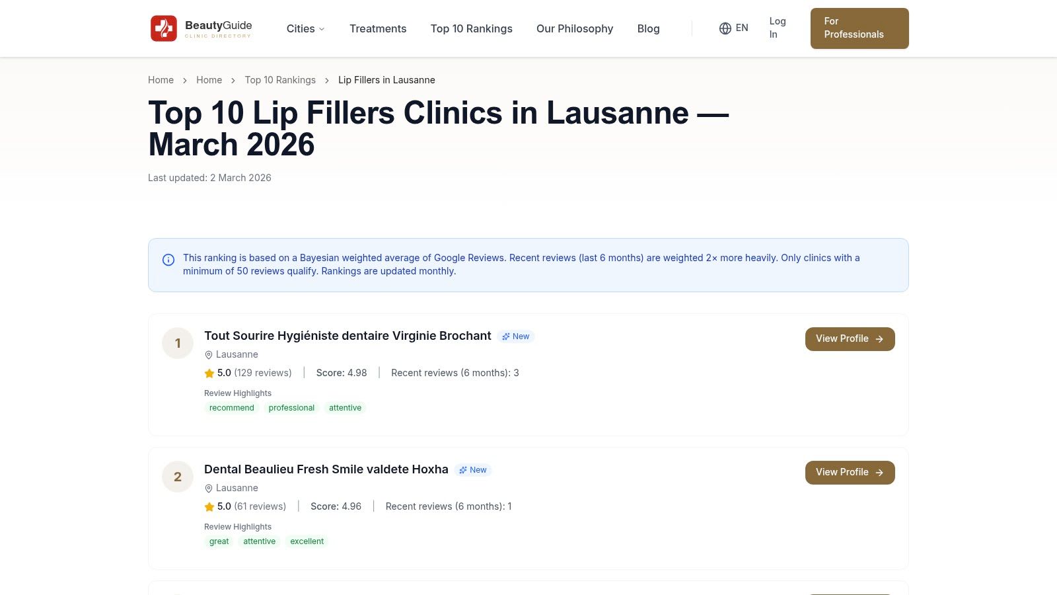Click second Home breadcrumb link

click(x=209, y=80)
